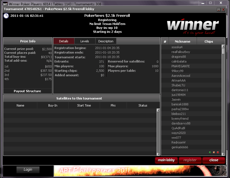The width and height of the screenshot is (230, 178).
Task: Sort satellites by Plrs column
Action: 113,105
